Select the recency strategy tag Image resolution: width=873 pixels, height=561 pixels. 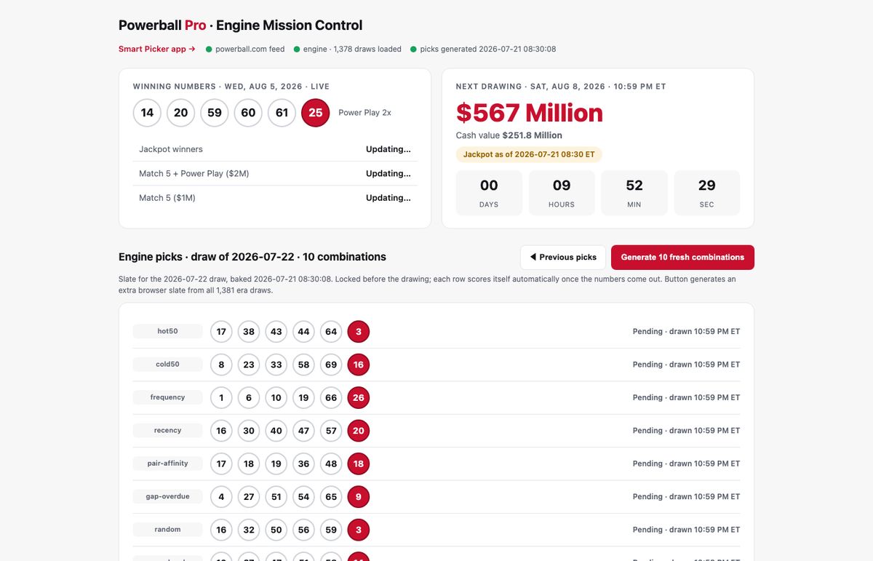pyautogui.click(x=167, y=431)
